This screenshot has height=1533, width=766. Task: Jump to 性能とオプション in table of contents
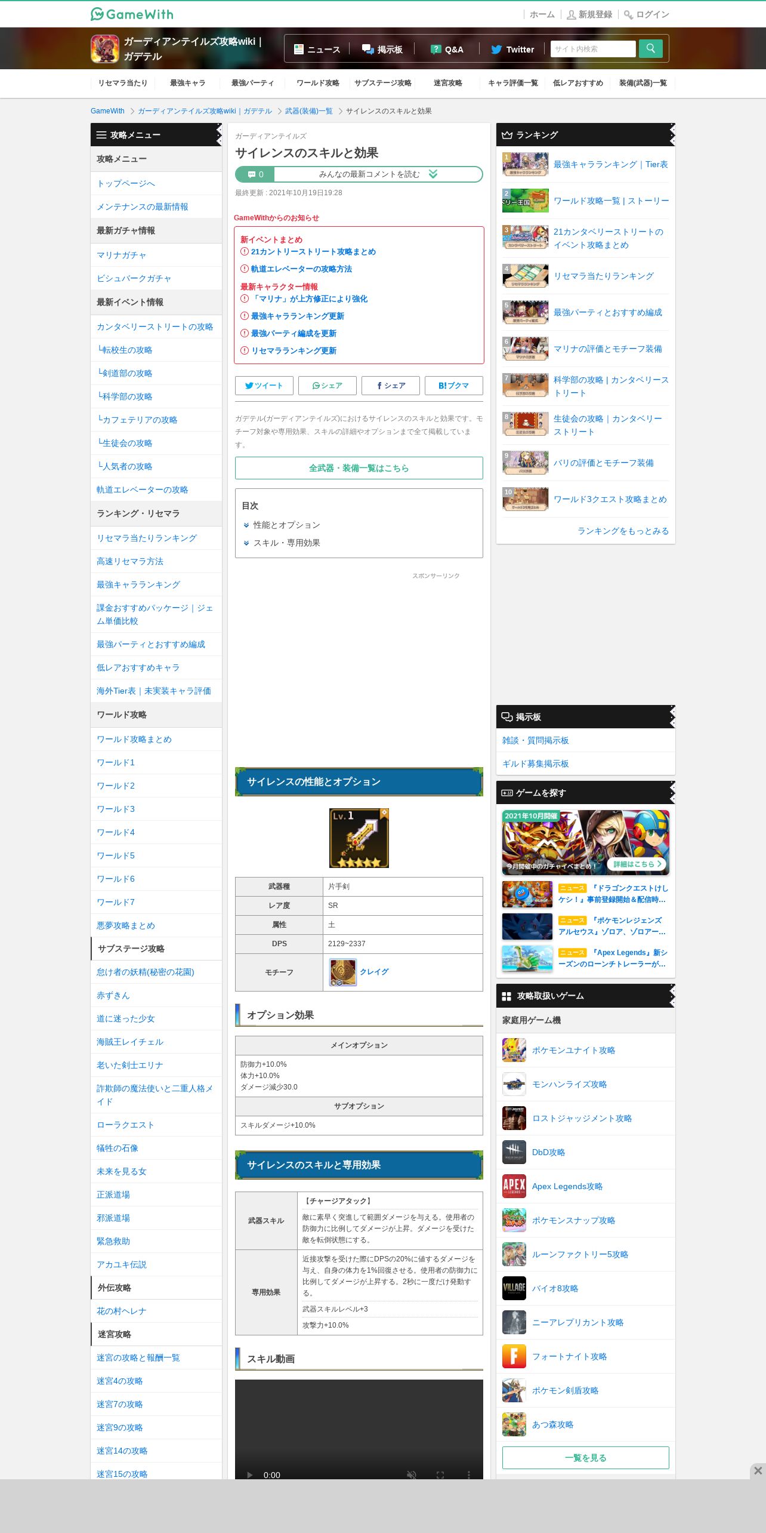coord(286,525)
